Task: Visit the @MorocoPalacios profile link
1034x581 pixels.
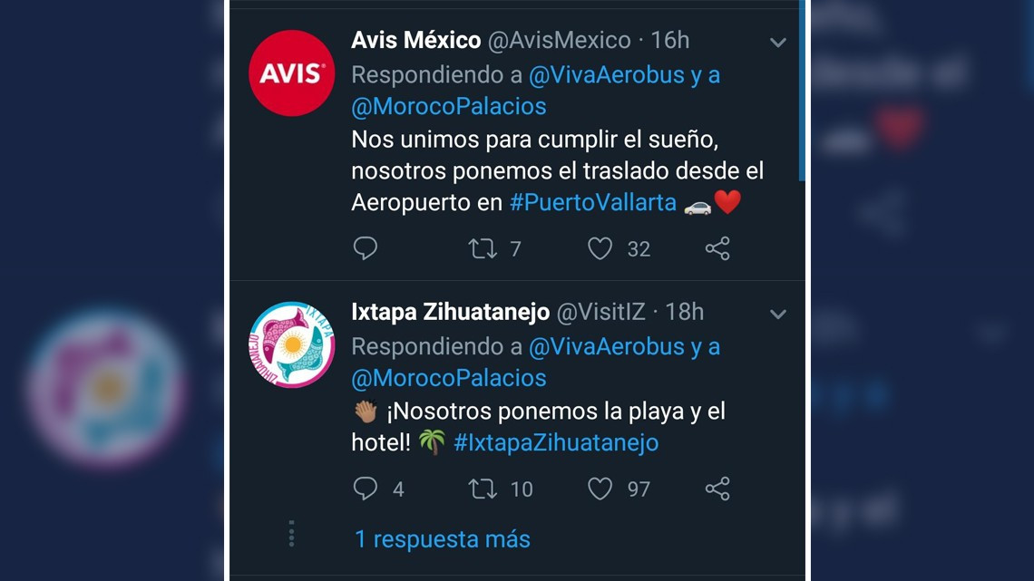Action: click(449, 106)
